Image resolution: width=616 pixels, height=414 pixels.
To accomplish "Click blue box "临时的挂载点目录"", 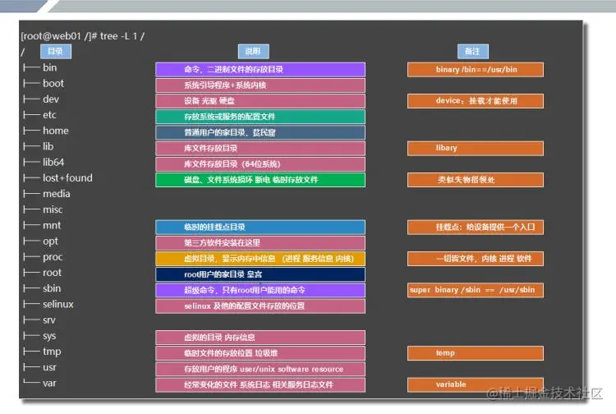I will point(260,227).
